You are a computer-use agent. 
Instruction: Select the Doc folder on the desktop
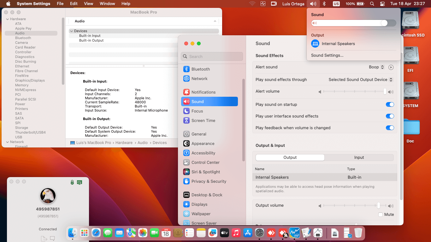(x=410, y=130)
